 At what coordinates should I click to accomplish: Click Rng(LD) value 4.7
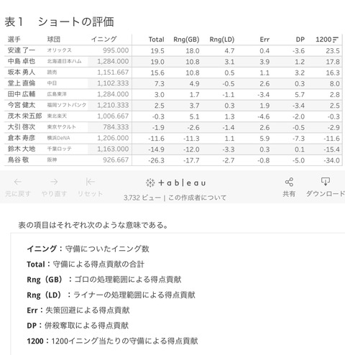(229, 51)
